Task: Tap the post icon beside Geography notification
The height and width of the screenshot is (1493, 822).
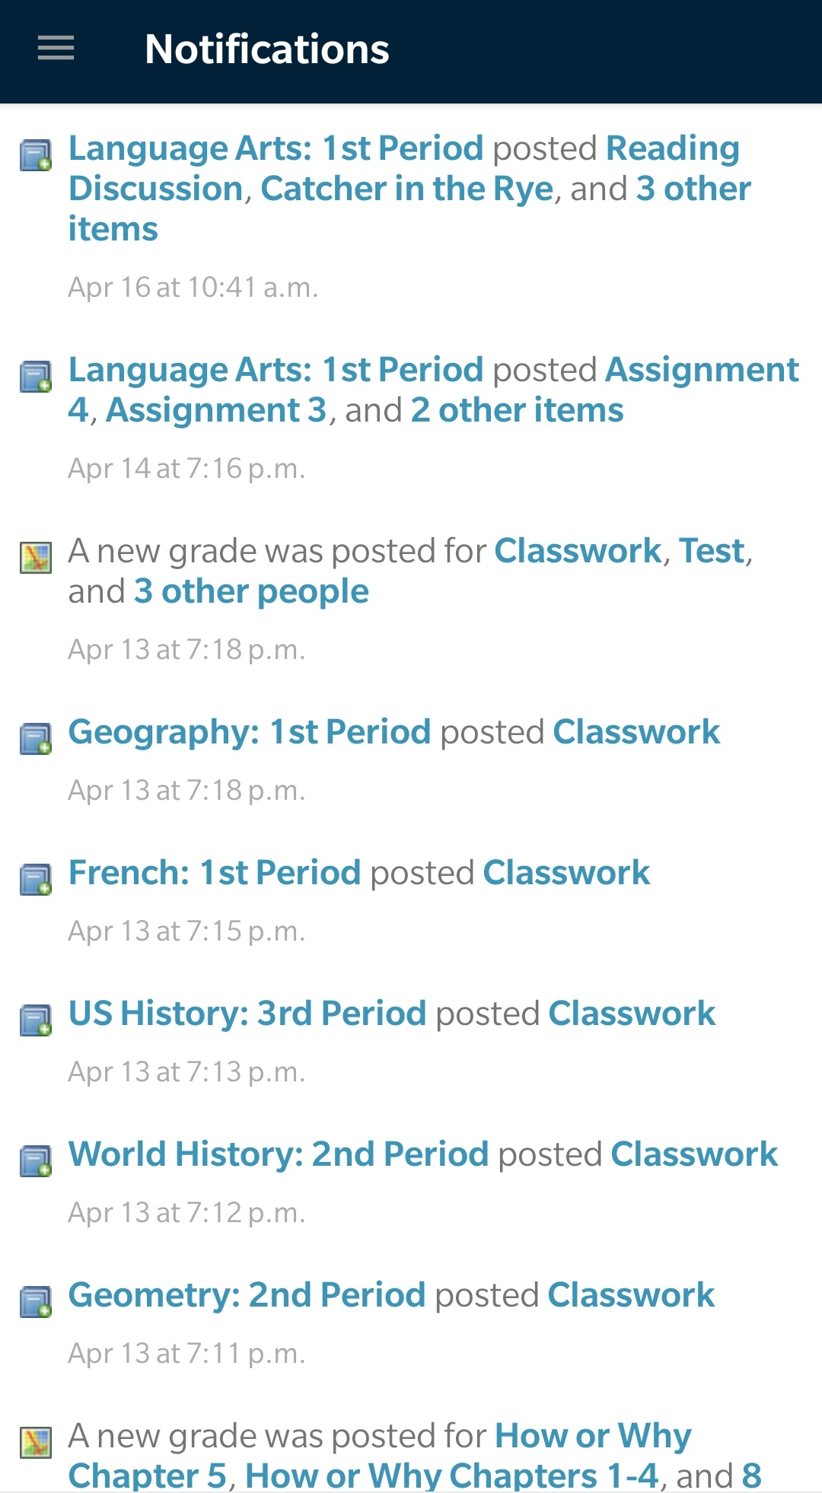Action: tap(36, 739)
